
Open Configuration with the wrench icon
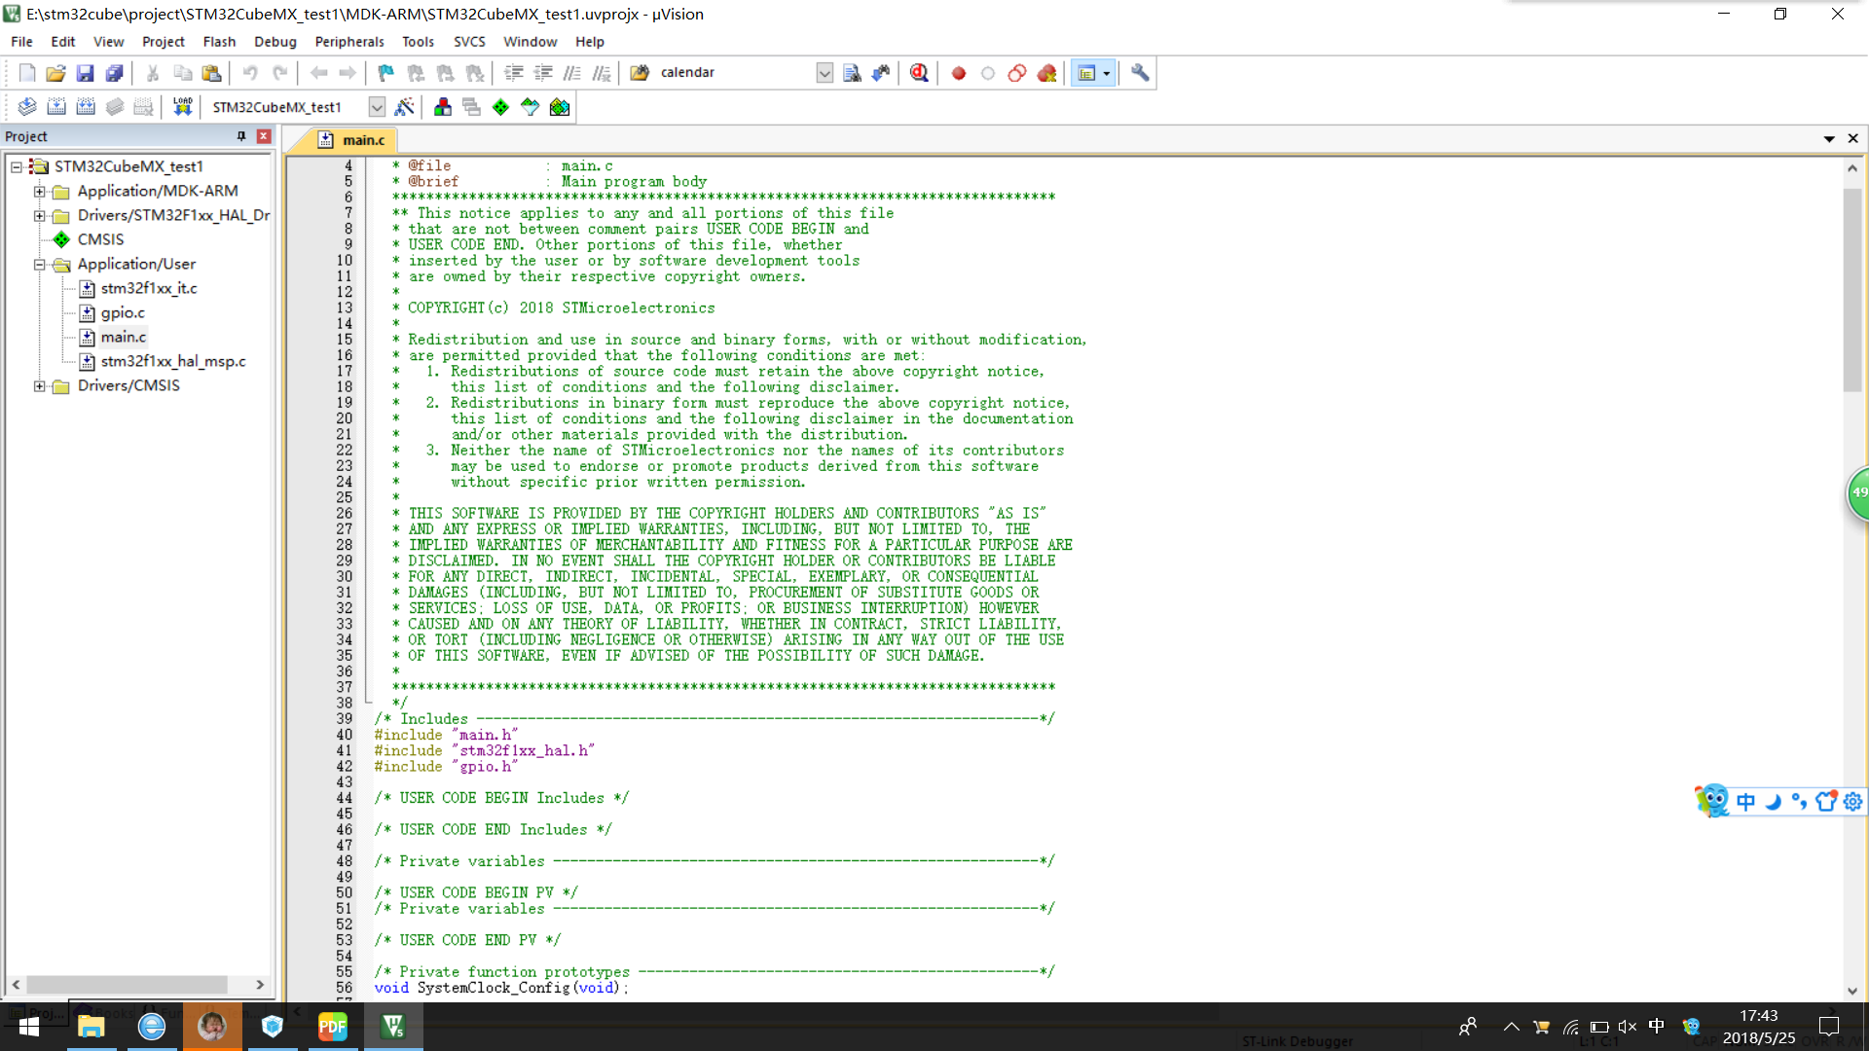[1140, 73]
